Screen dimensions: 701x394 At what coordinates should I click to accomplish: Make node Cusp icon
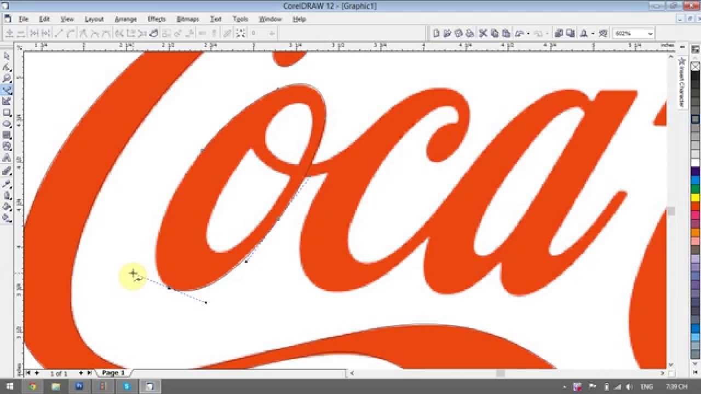click(x=83, y=33)
